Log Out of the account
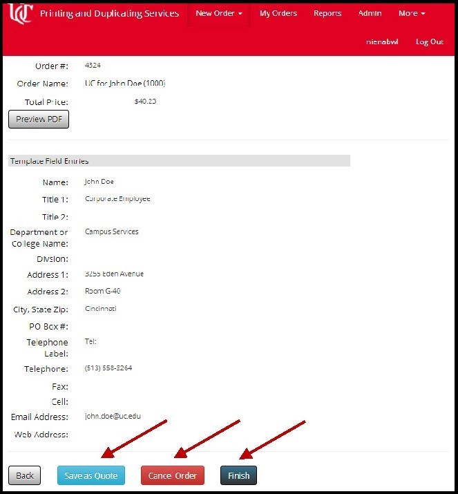Viewport: 458px width, 494px height. point(429,42)
